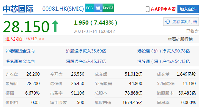Click the 中芯国际 stock name title
The image size is (203, 110).
(18, 9)
